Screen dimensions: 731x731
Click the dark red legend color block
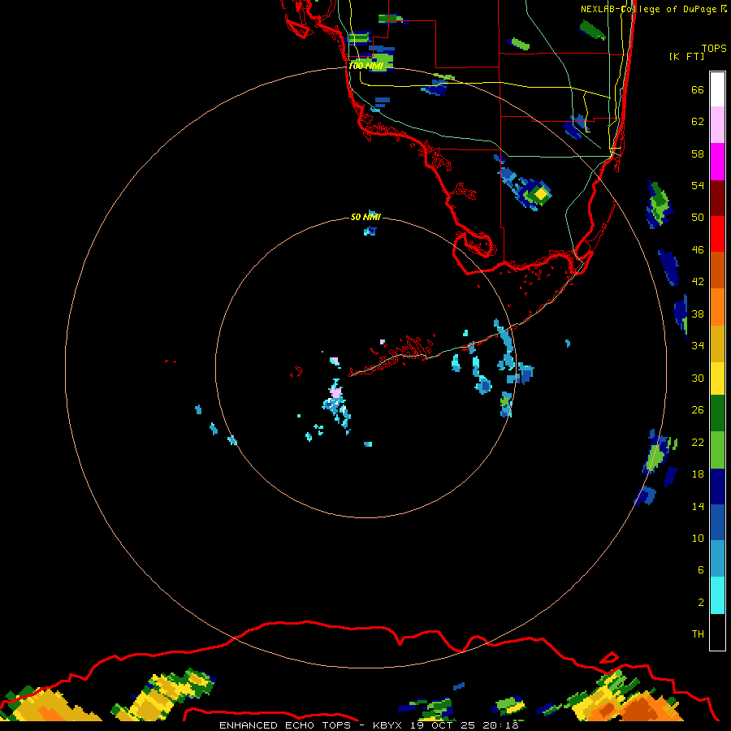717,198
